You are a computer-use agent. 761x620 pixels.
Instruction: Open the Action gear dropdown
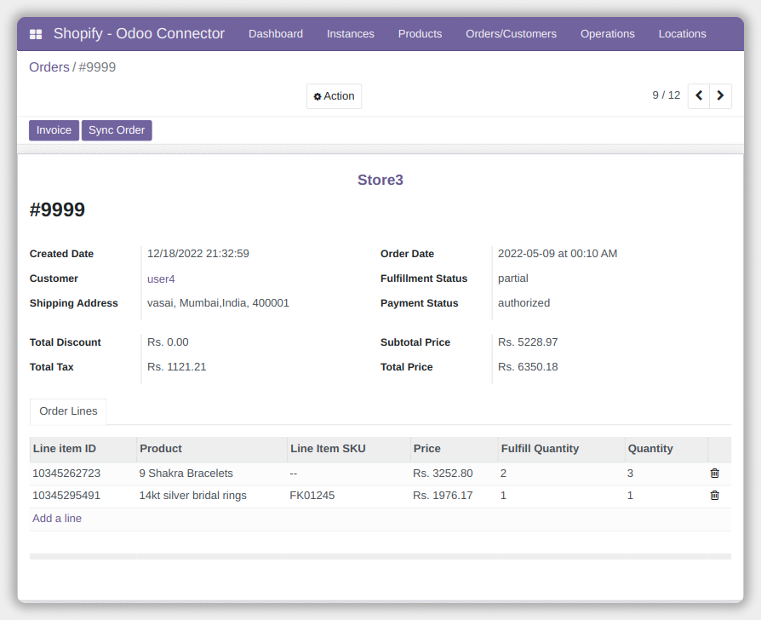pyautogui.click(x=334, y=96)
